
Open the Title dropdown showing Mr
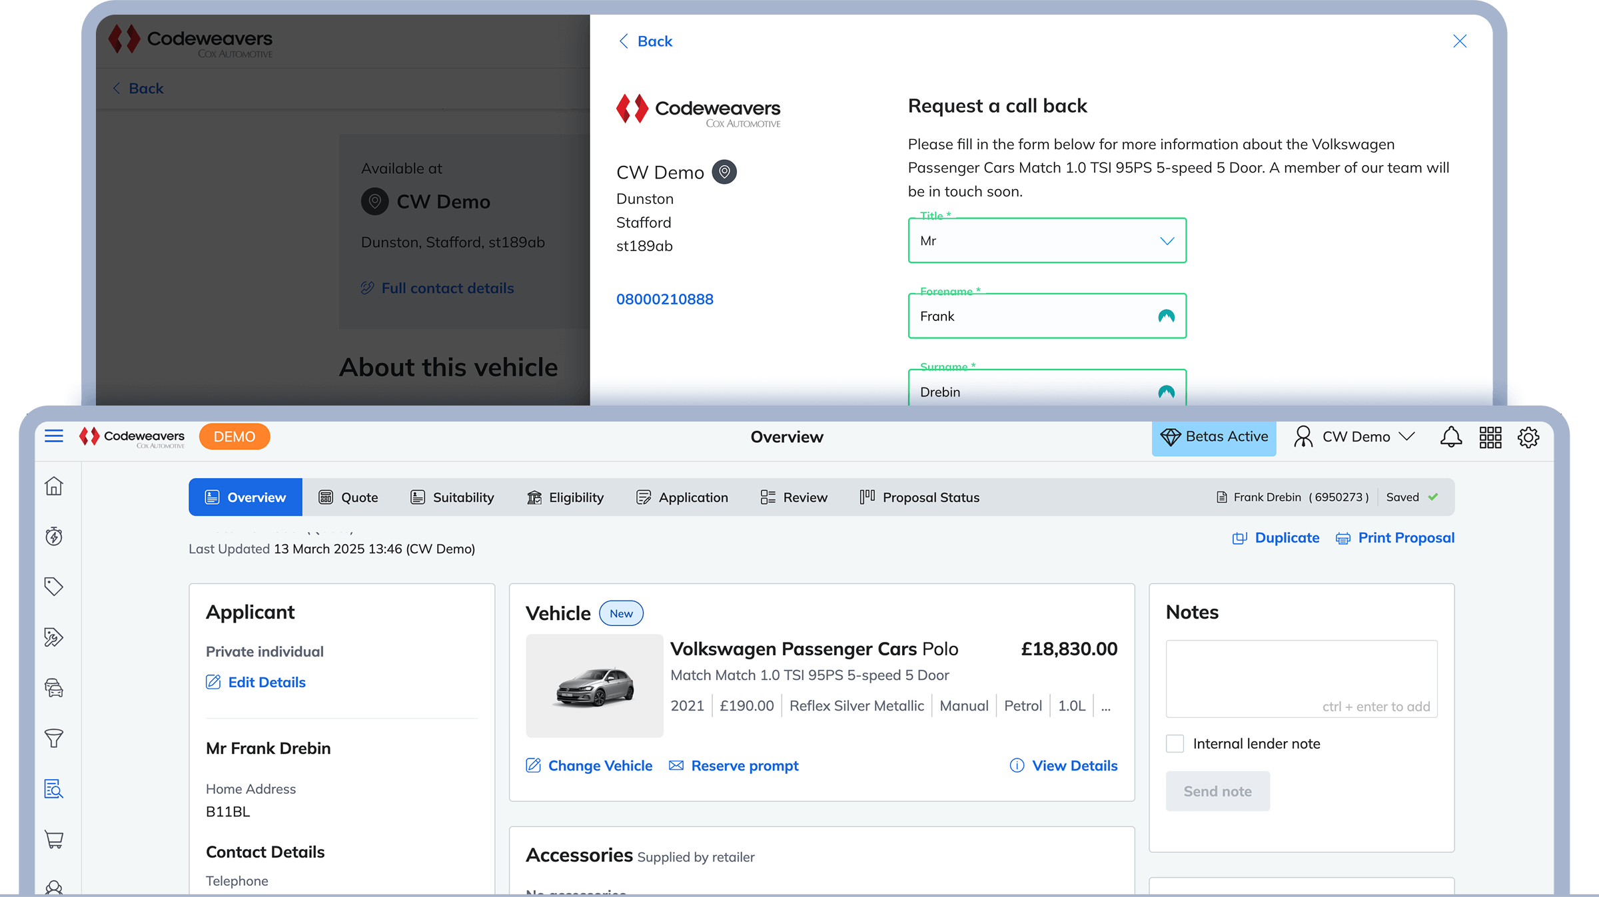(x=1047, y=240)
